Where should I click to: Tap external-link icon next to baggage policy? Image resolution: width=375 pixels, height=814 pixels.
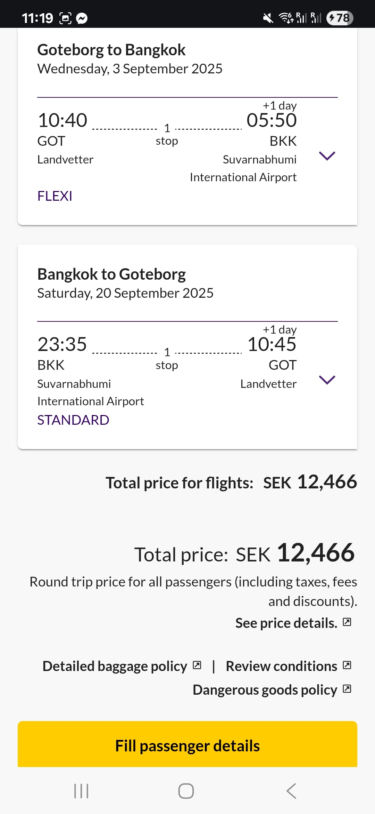(197, 665)
